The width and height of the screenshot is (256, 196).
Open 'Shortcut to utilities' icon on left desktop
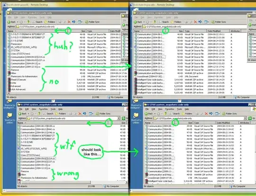click(x=9, y=118)
